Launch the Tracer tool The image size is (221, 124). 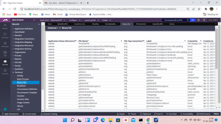point(132,114)
